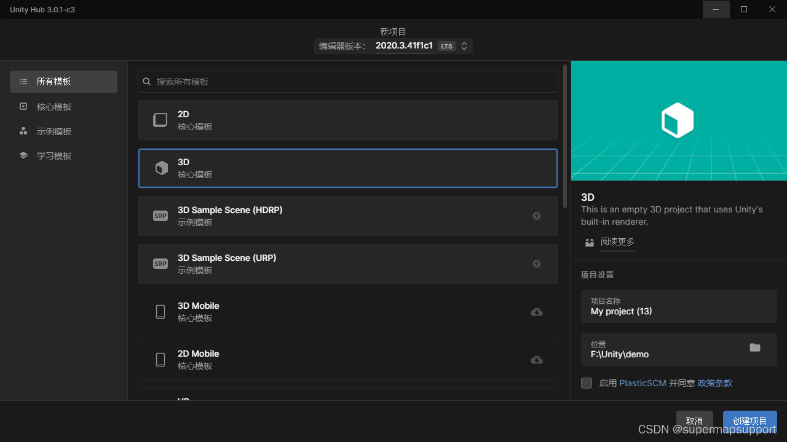Click the 创建项目 button
Image resolution: width=787 pixels, height=442 pixels.
(x=749, y=421)
